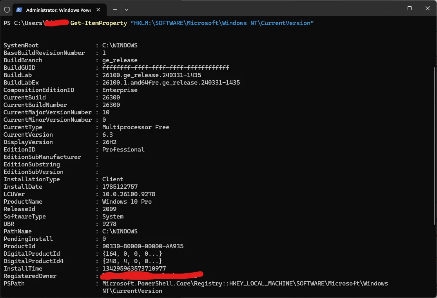Open a new tab with the plus icon
Viewport: 437px width, 298px height.
(x=115, y=10)
